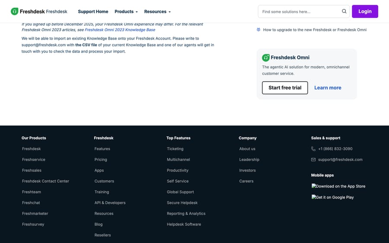Click the Login button
This screenshot has width=389, height=243.
point(365,11)
